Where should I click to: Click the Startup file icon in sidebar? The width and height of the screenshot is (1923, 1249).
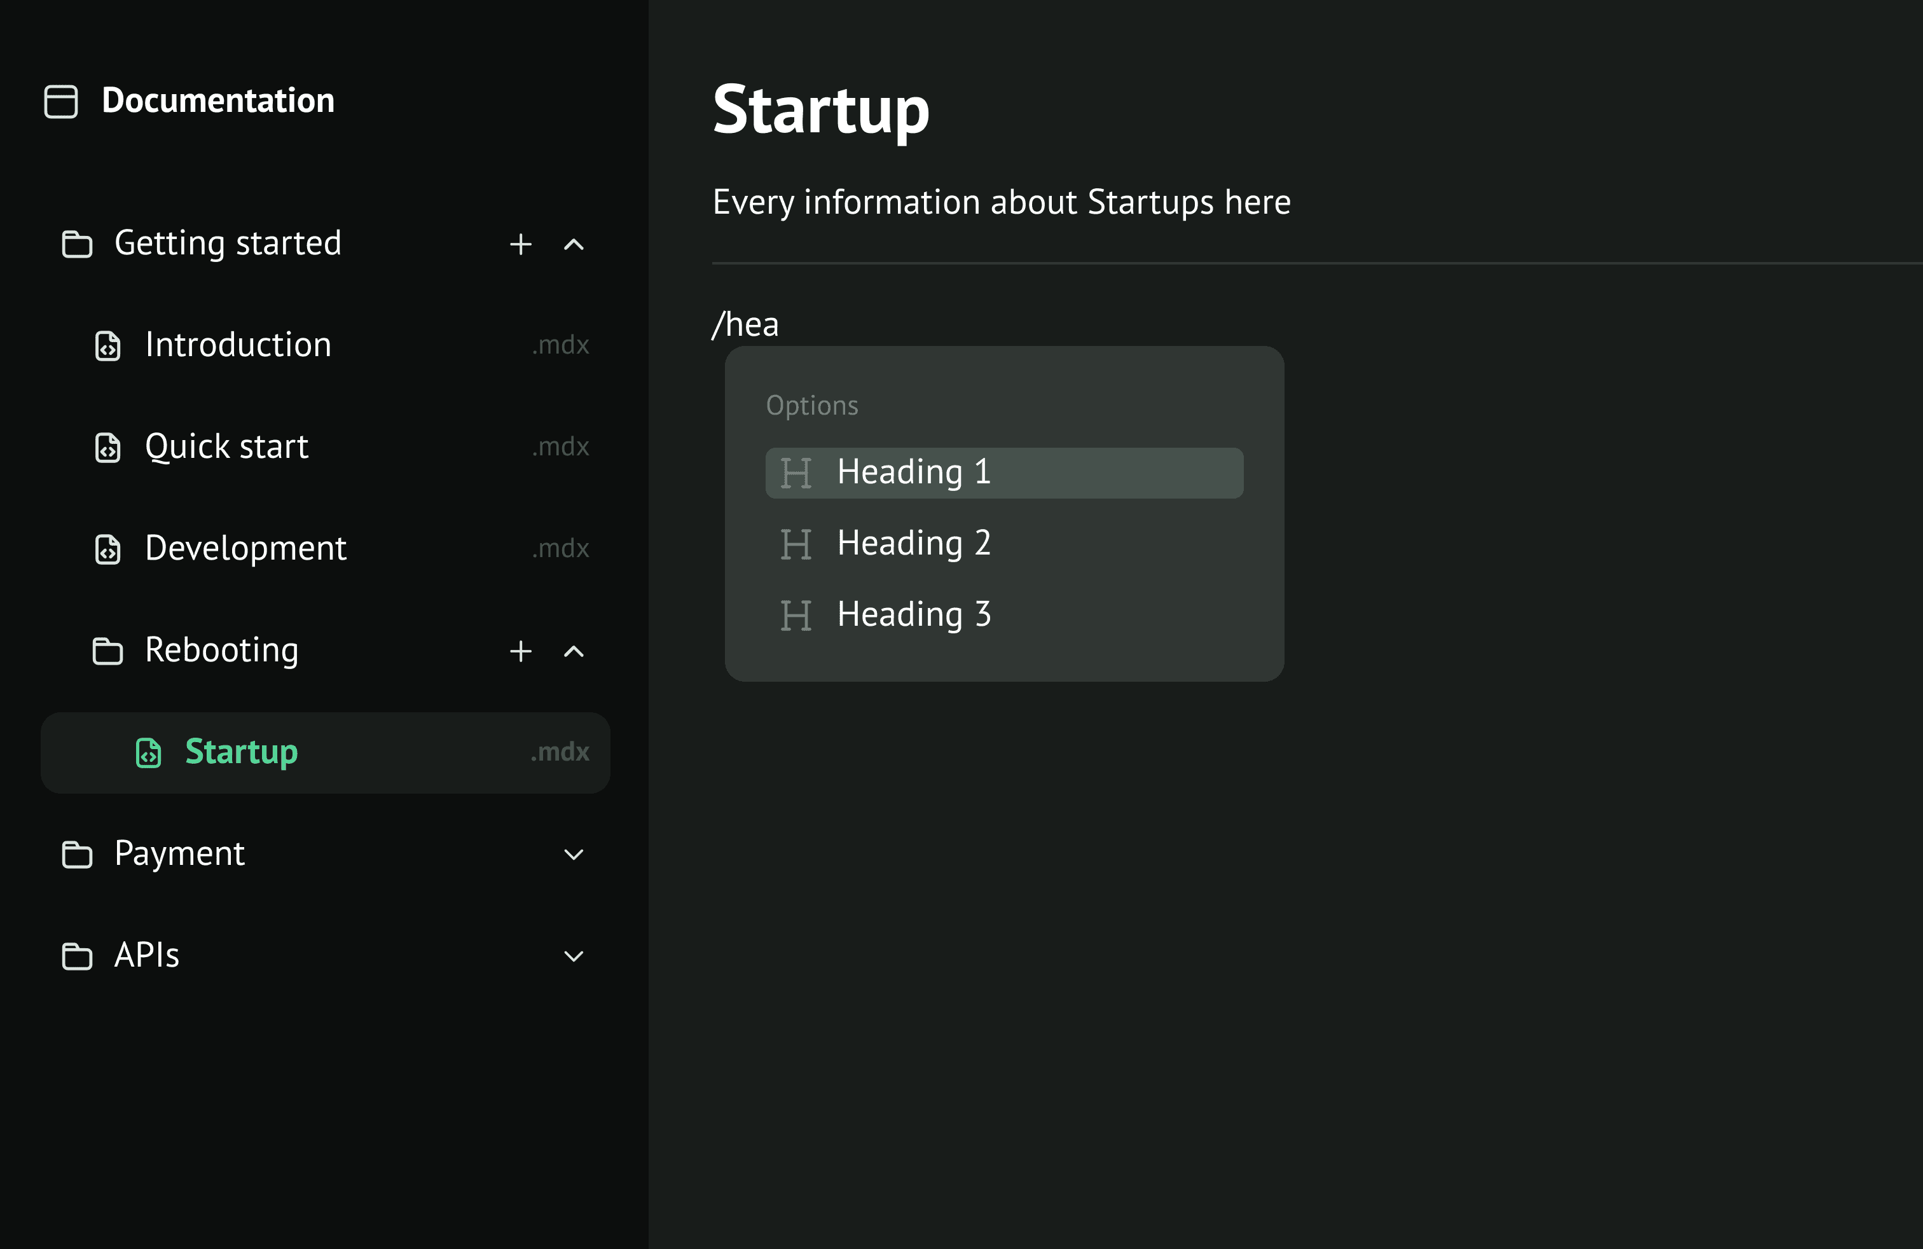tap(149, 753)
